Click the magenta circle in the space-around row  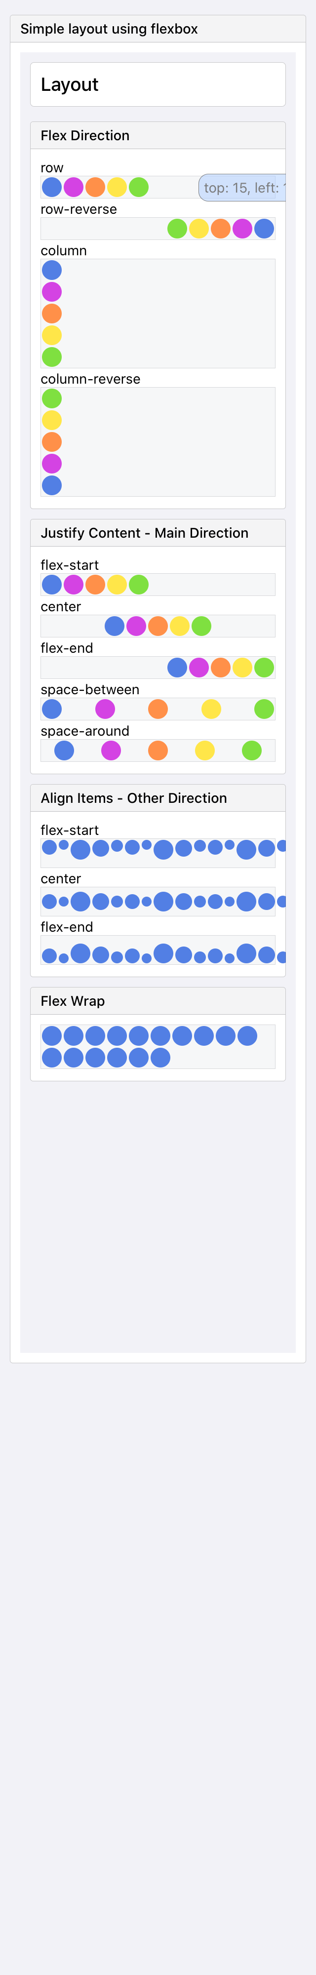coord(111,750)
